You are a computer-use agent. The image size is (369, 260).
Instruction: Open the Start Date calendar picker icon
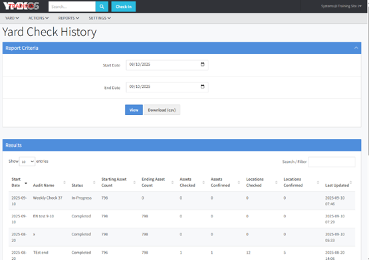coord(202,65)
